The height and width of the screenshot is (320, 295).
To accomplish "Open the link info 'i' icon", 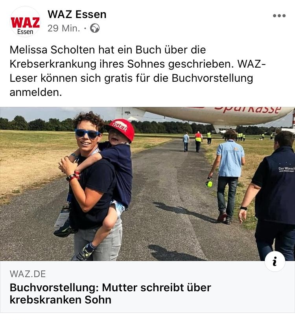I will (275, 261).
